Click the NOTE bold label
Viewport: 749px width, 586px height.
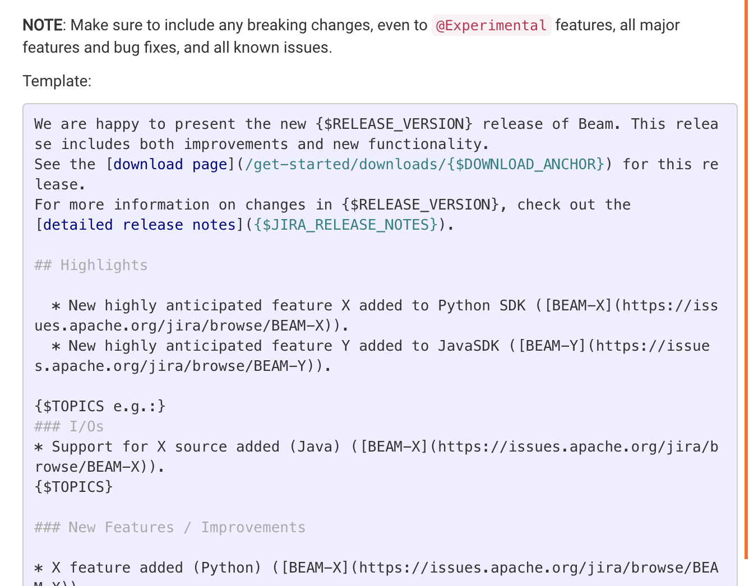[x=43, y=25]
